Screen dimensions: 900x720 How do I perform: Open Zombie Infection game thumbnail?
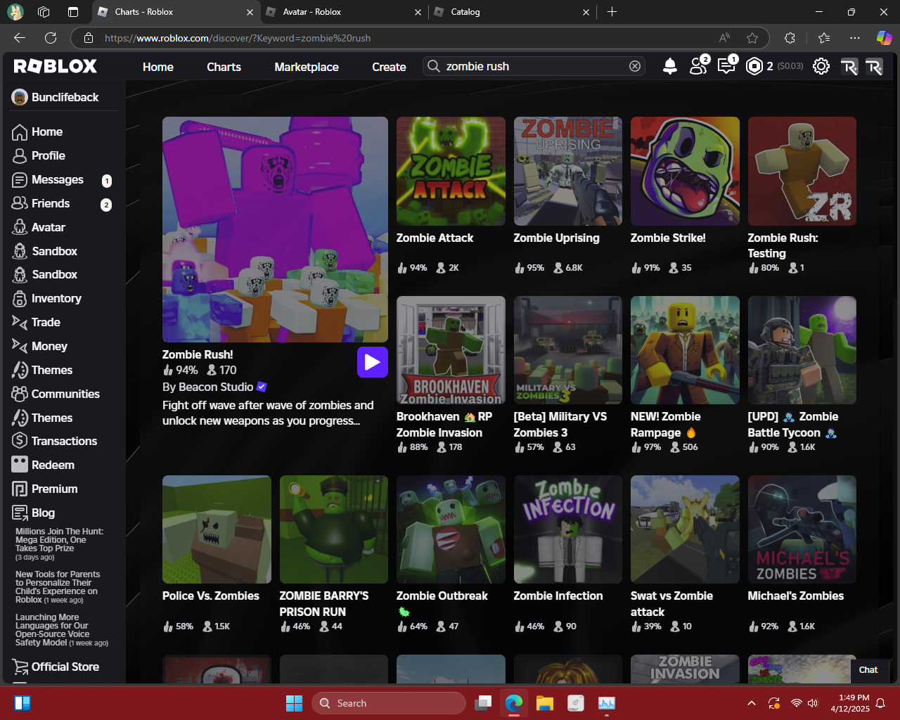point(568,529)
